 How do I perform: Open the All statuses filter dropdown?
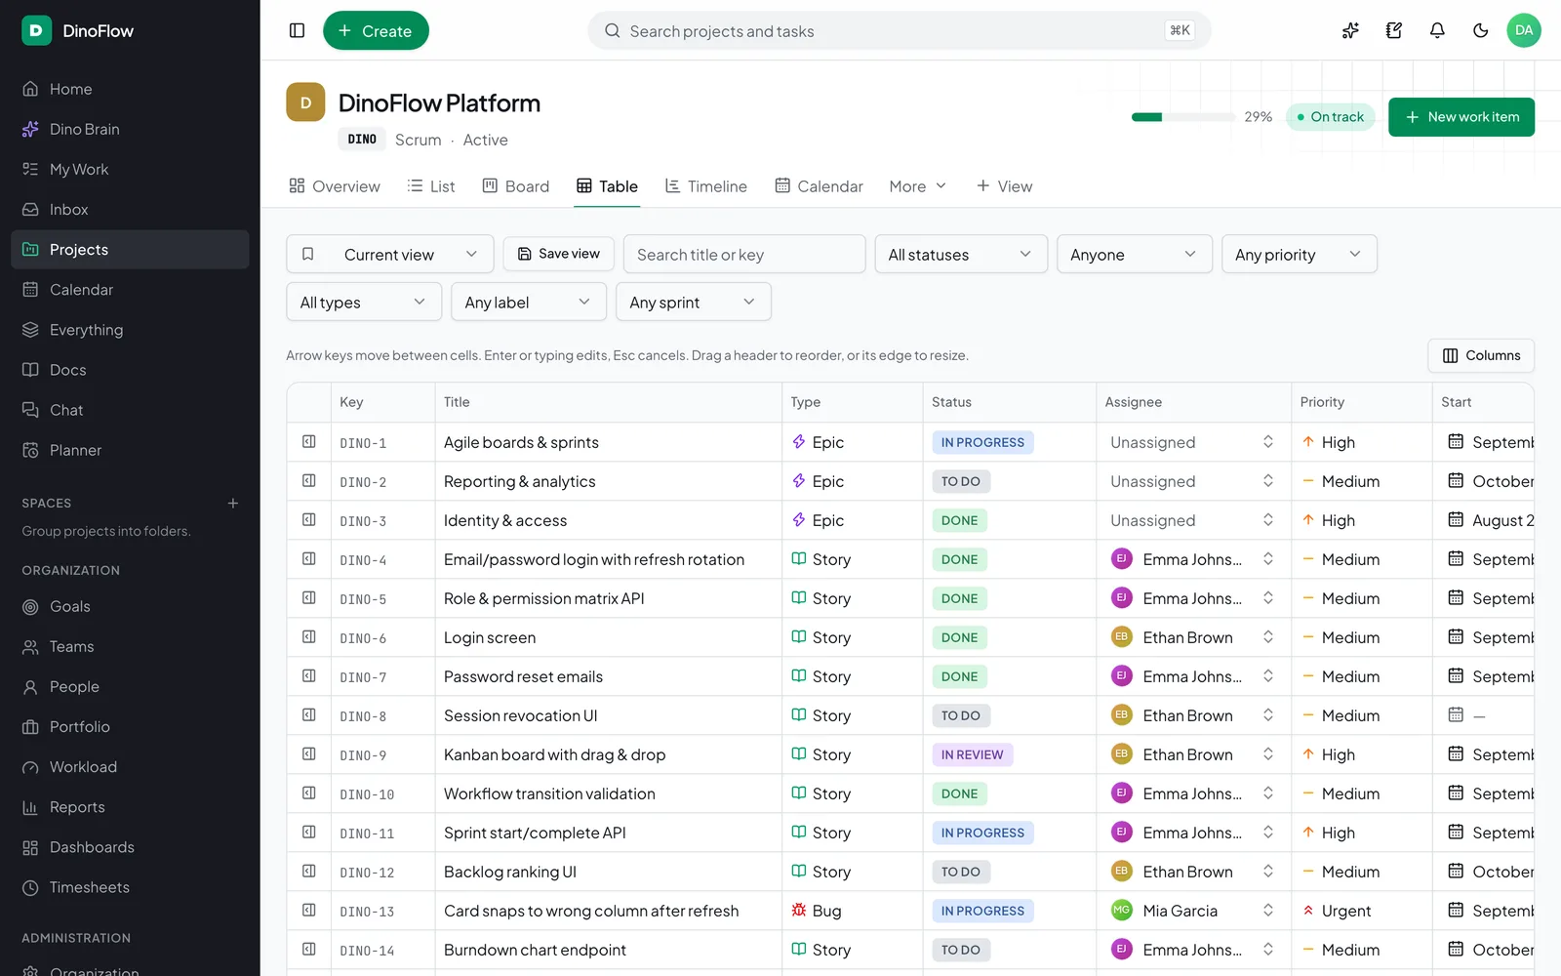[x=961, y=254]
